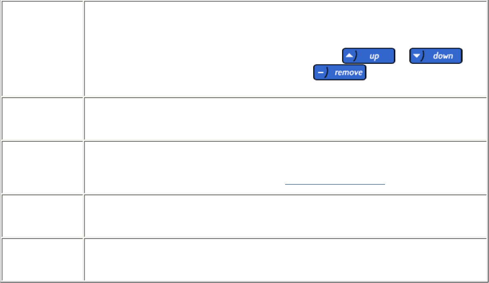Click the wide empty cell in bottom row
This screenshot has width=489, height=283.
285,259
